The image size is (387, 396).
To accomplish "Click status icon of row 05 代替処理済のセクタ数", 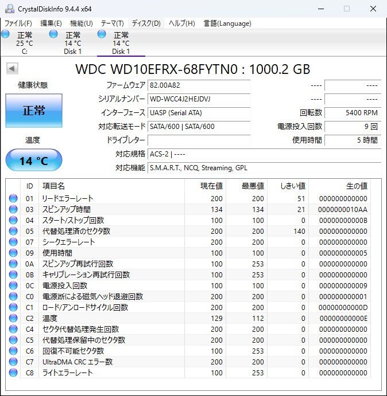I will point(13,231).
